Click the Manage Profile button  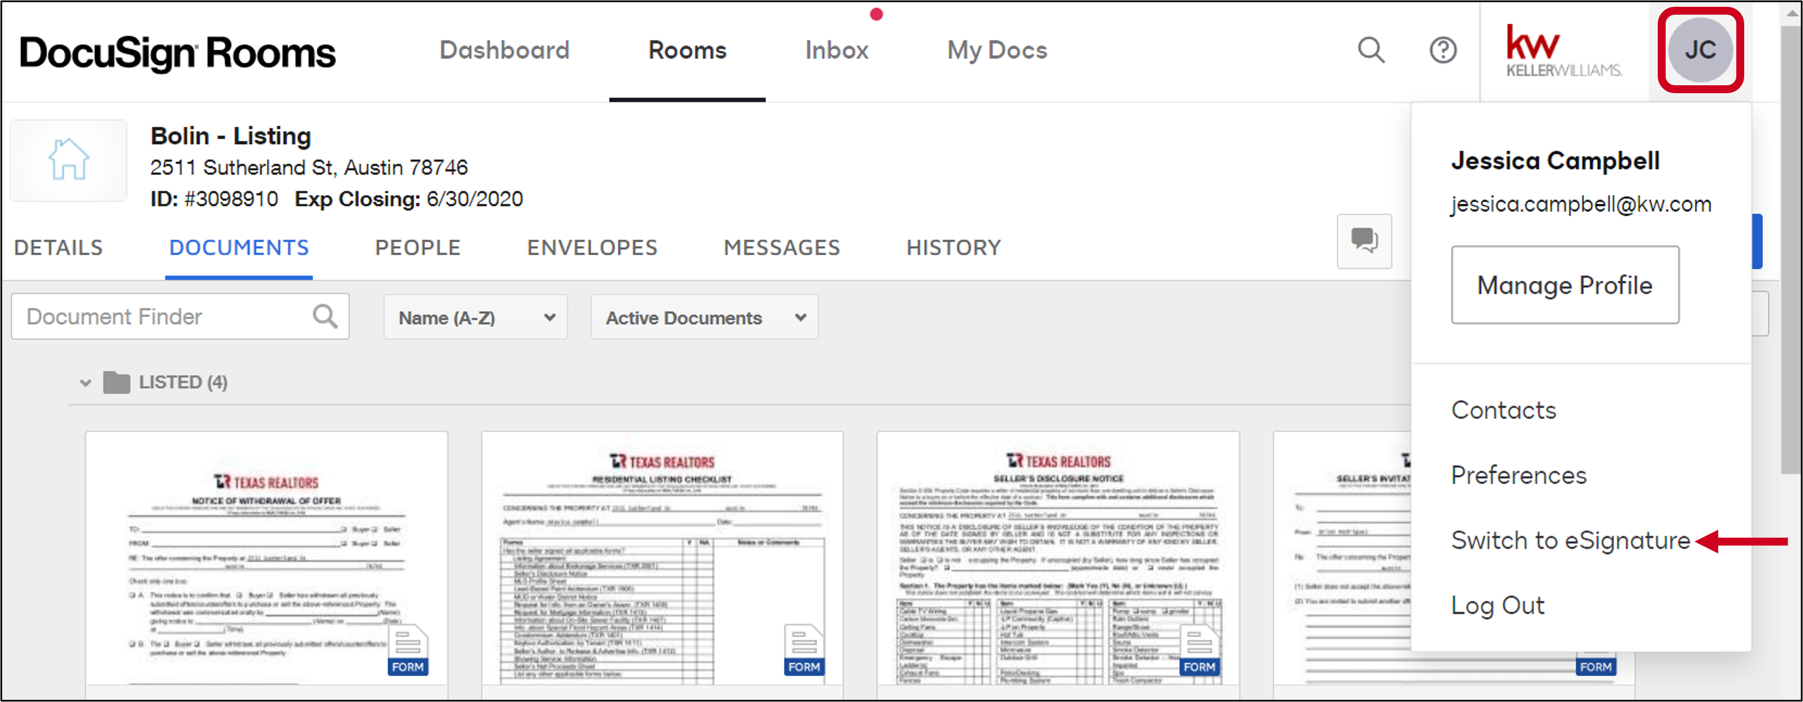tap(1565, 285)
